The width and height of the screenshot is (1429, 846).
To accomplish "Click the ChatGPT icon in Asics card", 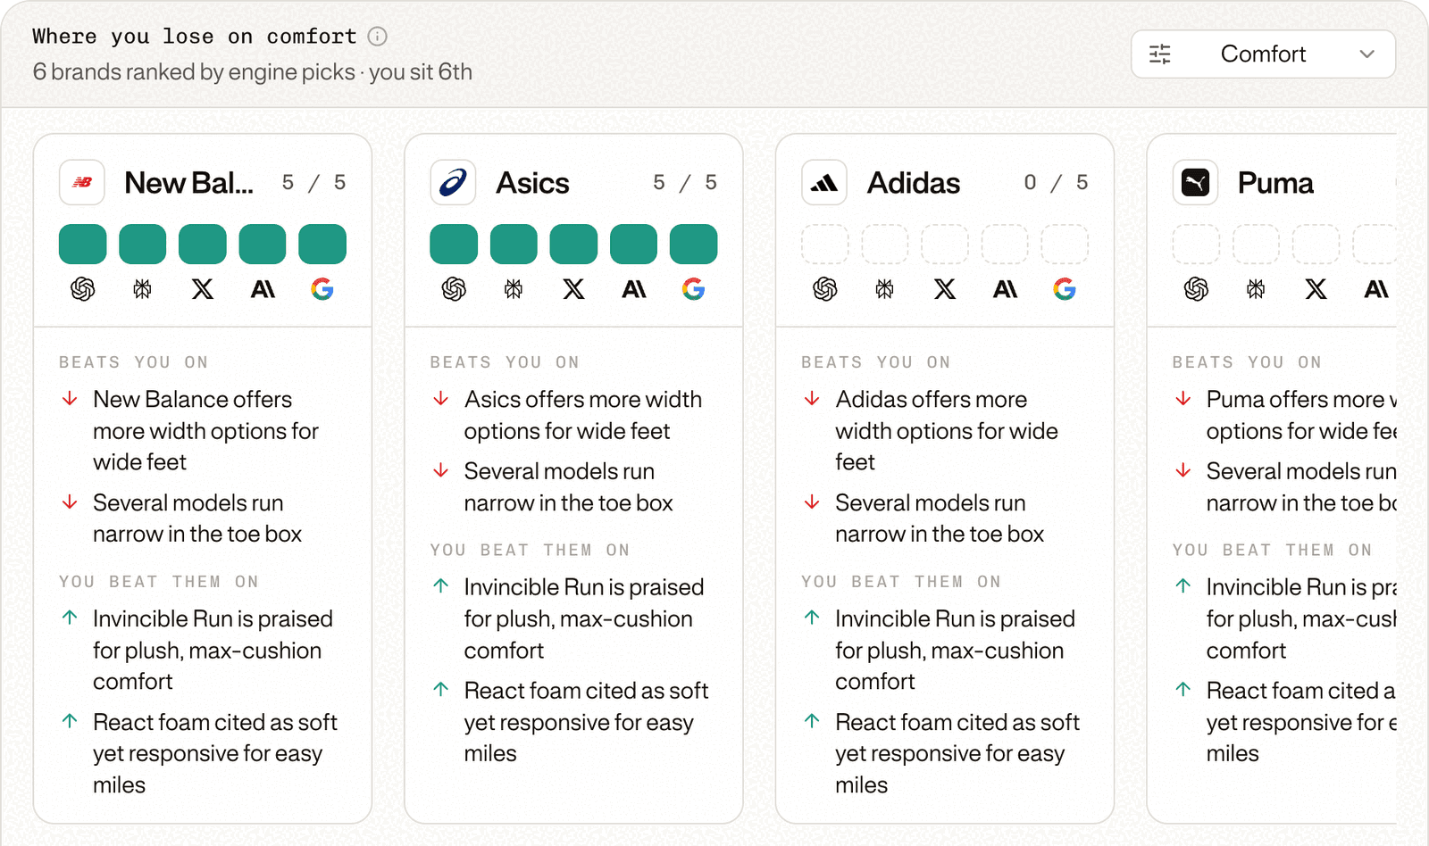I will click(x=454, y=289).
